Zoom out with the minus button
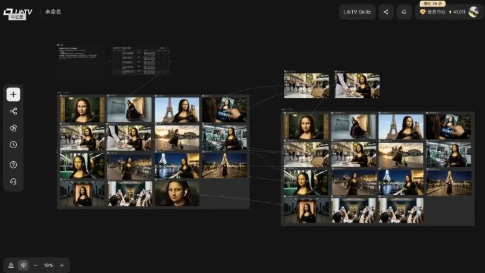 pos(36,265)
